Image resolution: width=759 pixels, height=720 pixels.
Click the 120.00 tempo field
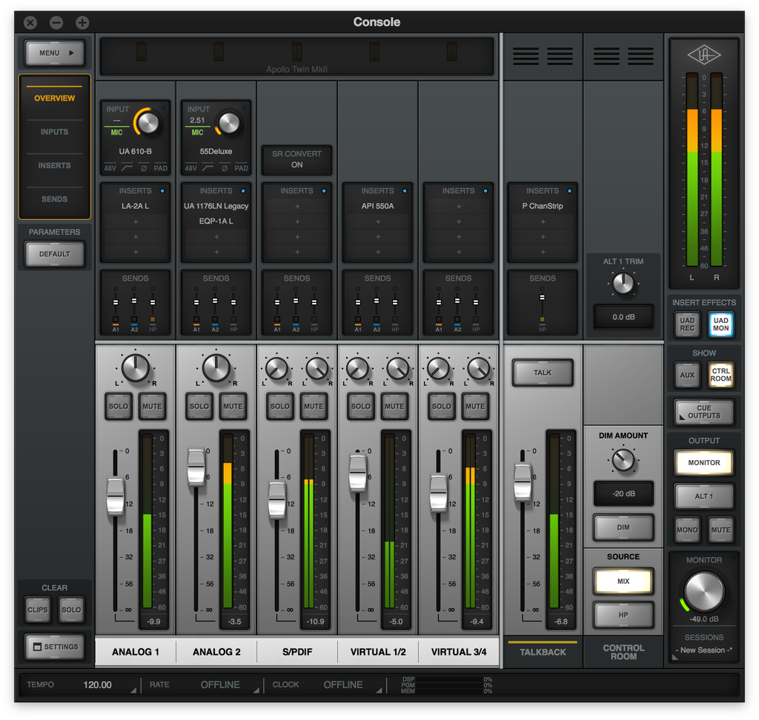(97, 684)
